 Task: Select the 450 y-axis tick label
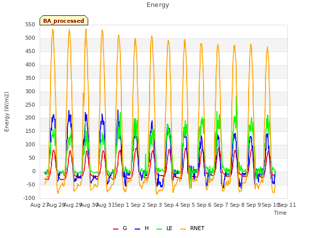click(x=30, y=52)
